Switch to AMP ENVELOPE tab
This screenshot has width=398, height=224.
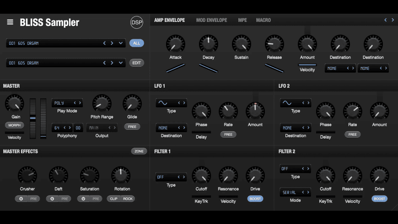click(170, 20)
